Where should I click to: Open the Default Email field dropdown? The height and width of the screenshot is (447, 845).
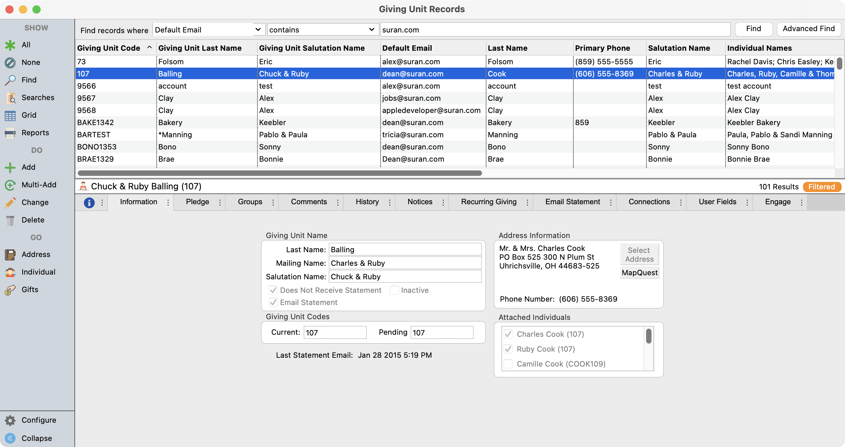(258, 30)
